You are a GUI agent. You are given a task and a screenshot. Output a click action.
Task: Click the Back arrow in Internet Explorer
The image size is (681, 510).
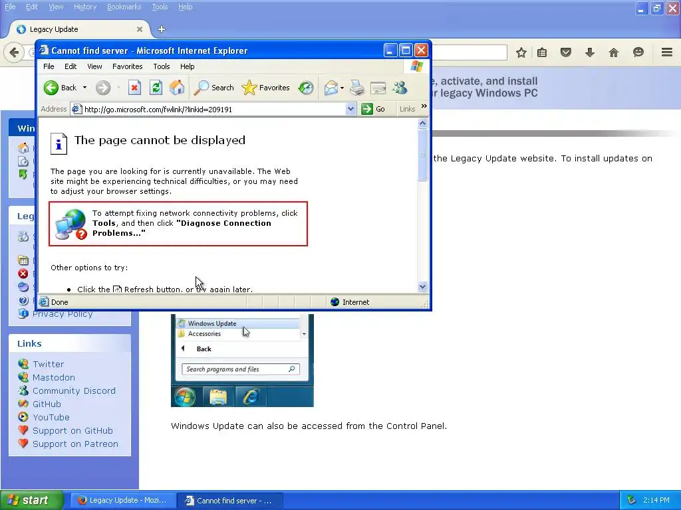coord(51,88)
